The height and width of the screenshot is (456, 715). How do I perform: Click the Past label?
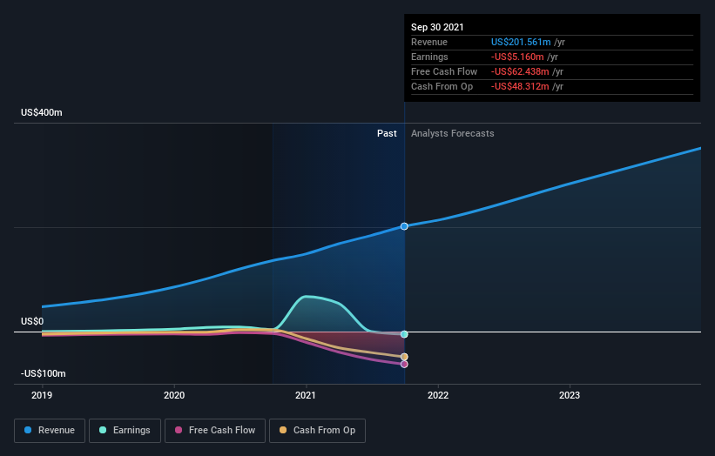387,133
